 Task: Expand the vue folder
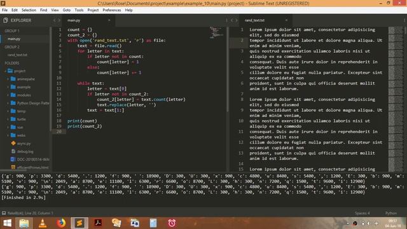click(8, 127)
